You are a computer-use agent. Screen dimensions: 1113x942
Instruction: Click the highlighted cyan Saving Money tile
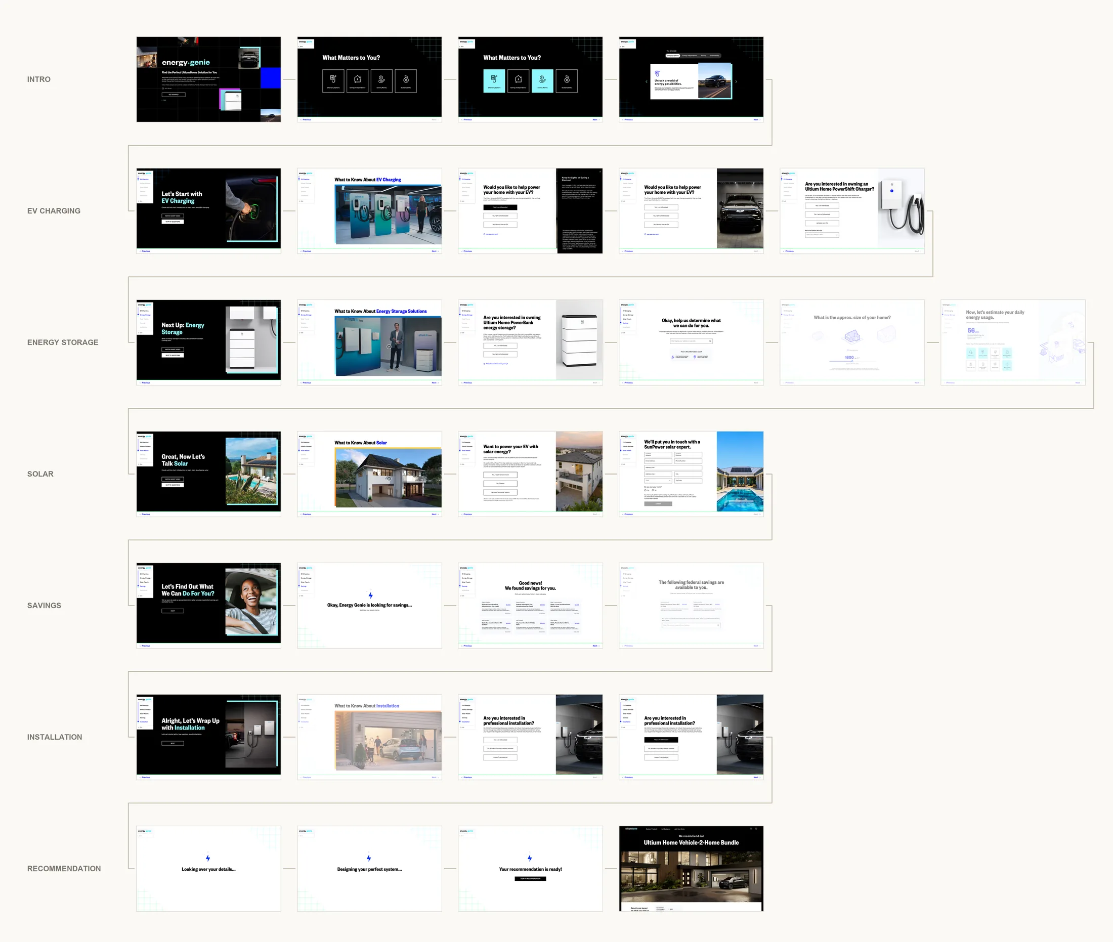pos(543,81)
